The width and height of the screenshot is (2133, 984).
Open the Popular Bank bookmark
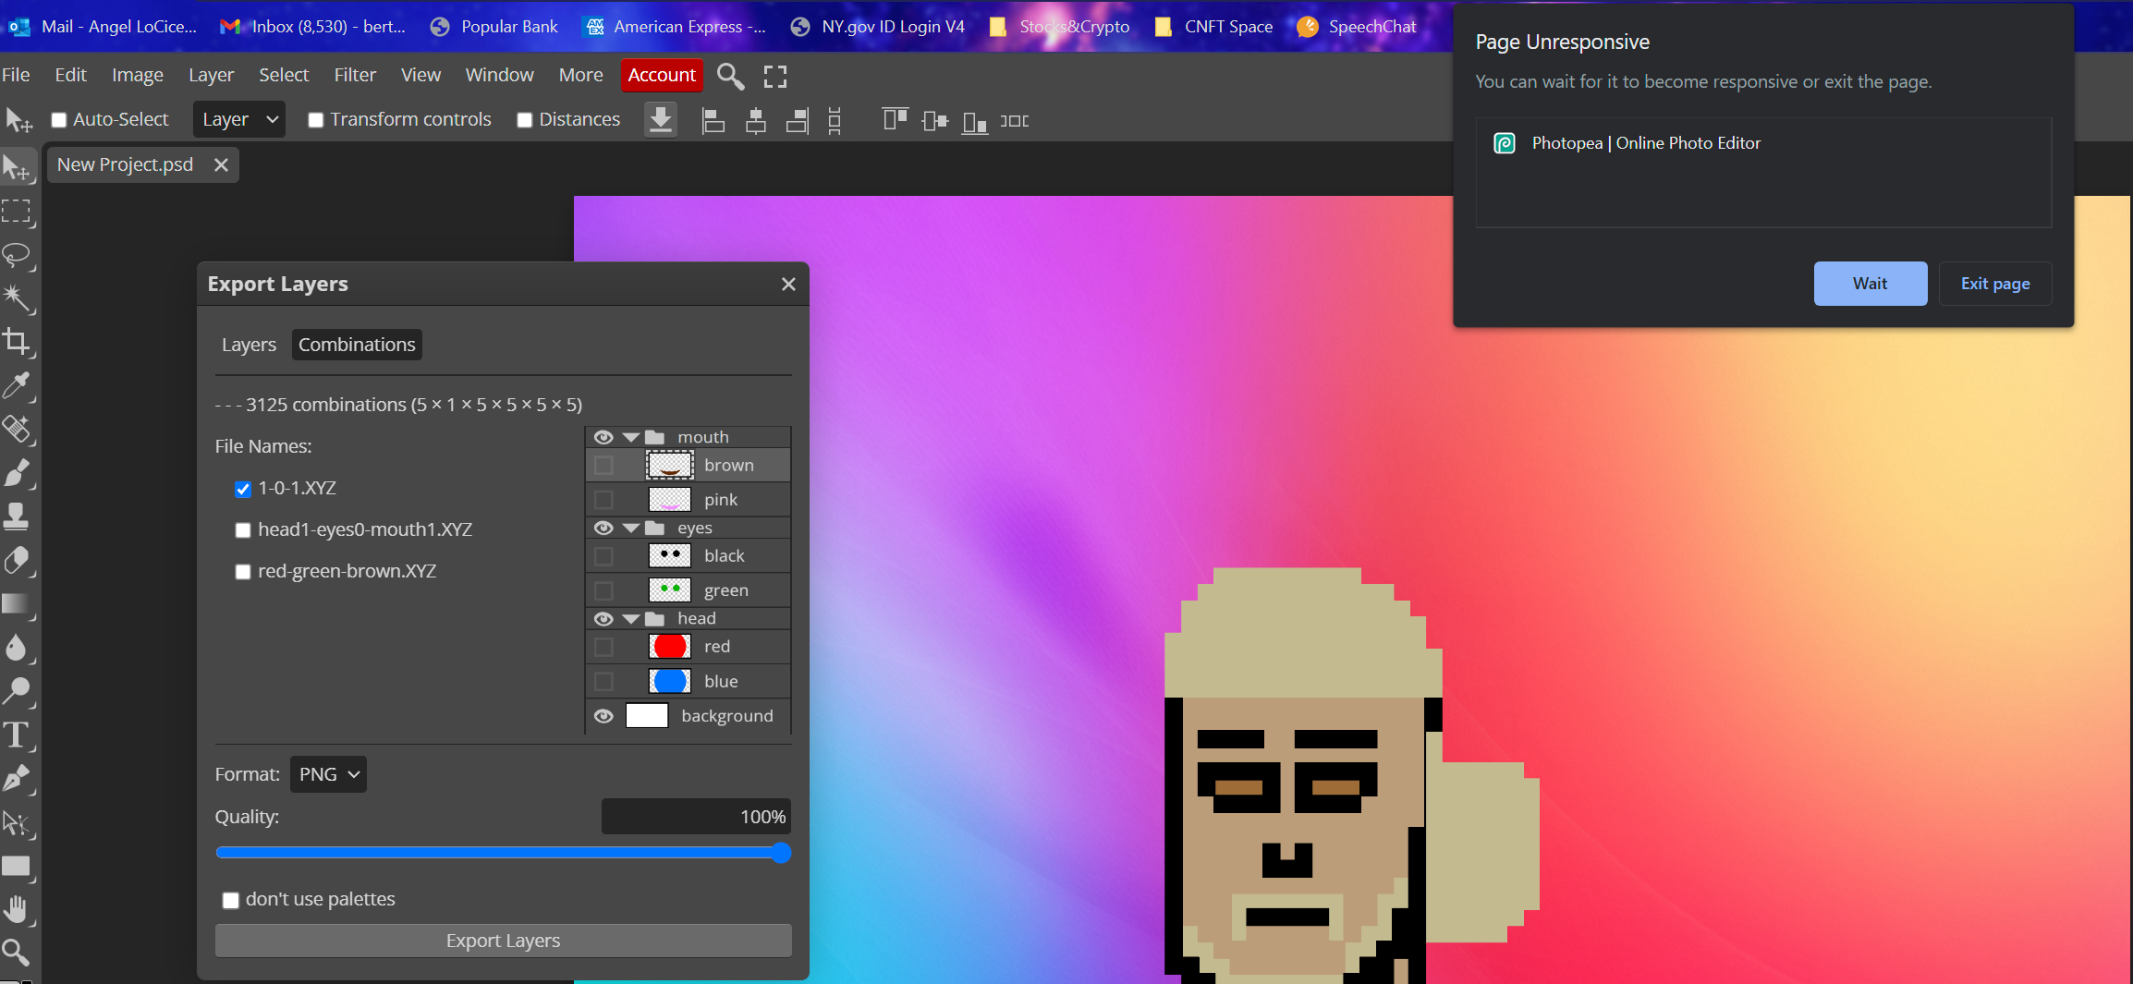[x=494, y=27]
